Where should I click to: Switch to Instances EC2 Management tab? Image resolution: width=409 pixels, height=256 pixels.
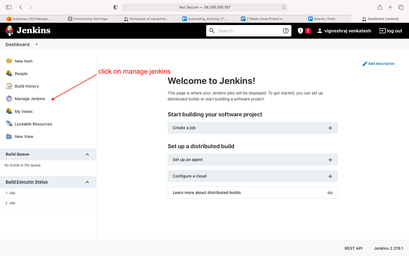coord(29,19)
